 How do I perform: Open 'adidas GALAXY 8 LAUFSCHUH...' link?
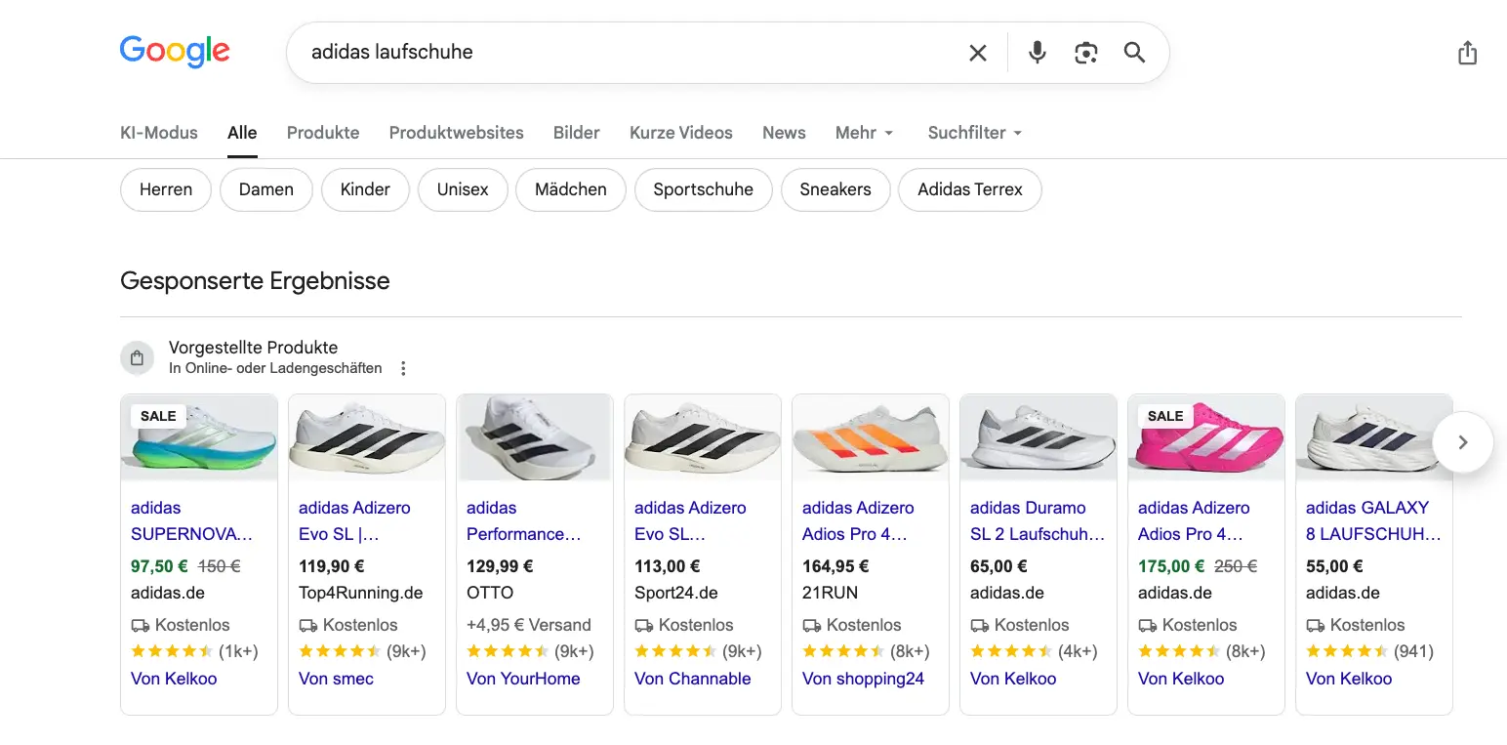(x=1373, y=520)
